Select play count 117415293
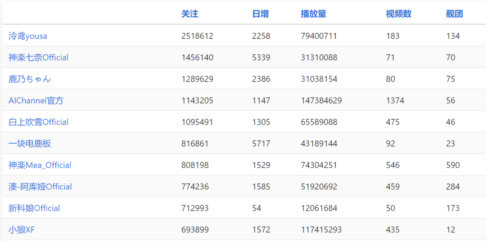Viewport: 486px width, 241px height. coord(321,230)
